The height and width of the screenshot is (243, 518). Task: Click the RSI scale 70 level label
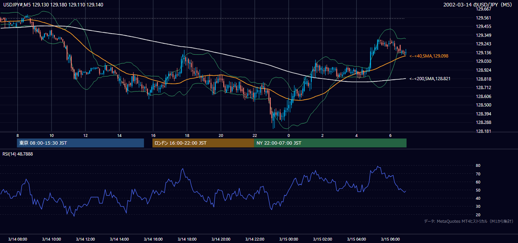[x=478, y=174]
